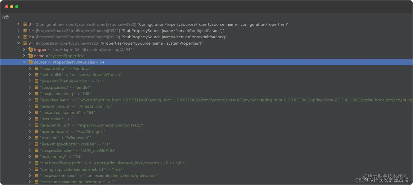The width and height of the screenshot is (413, 185).
Task: Expand the user.variant entry
Action: click(x=30, y=119)
